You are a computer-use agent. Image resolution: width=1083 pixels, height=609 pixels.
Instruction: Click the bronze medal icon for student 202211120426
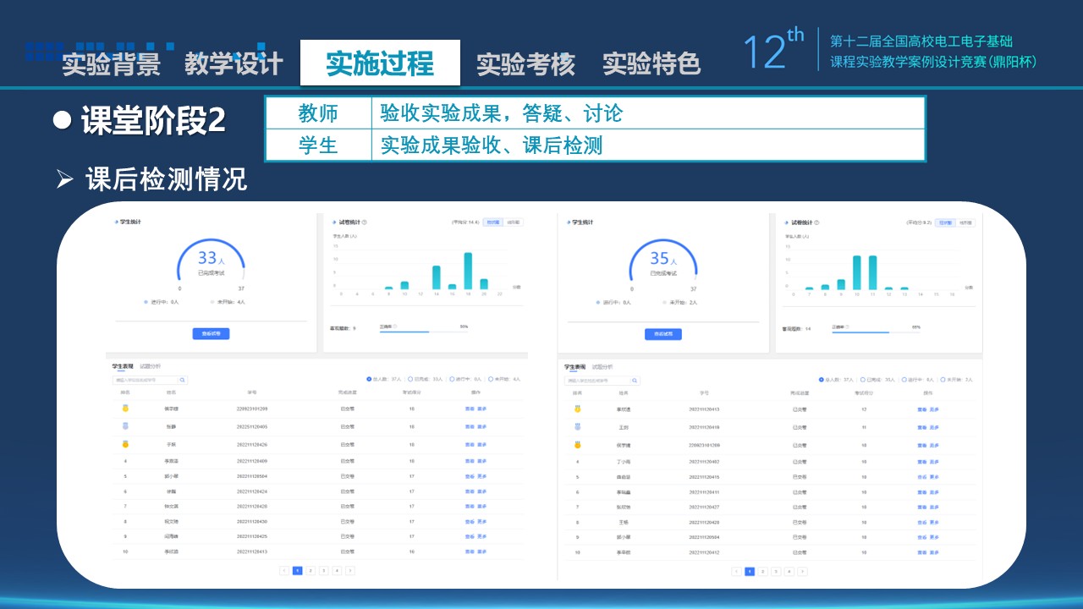tap(124, 444)
